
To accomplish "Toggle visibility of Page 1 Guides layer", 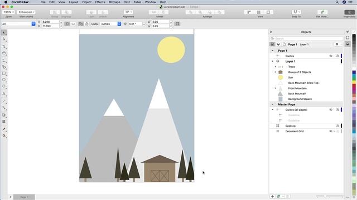I will tap(331, 56).
